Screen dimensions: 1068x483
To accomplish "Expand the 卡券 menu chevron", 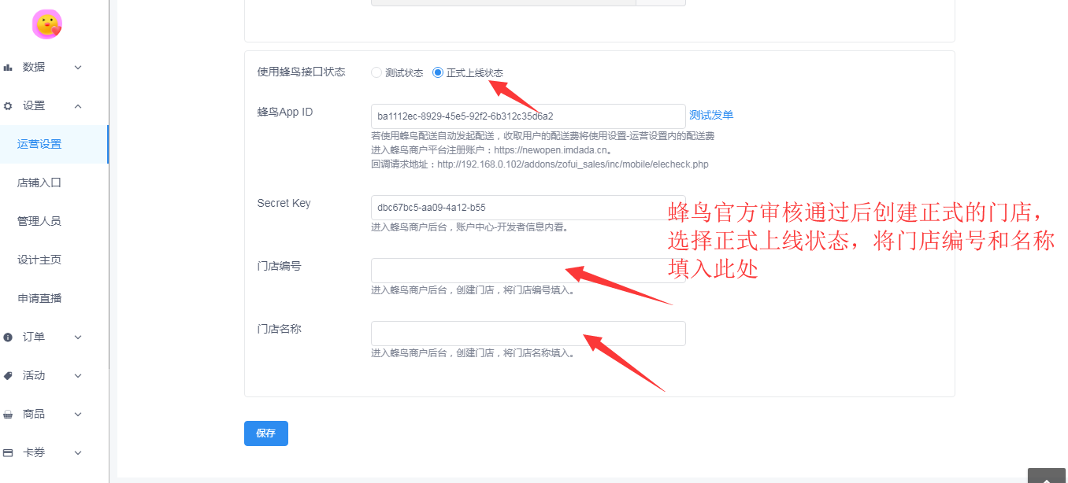I will tap(78, 453).
